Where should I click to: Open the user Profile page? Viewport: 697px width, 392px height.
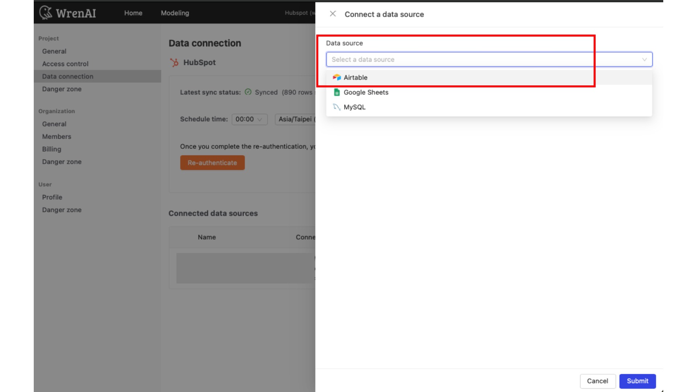[52, 197]
